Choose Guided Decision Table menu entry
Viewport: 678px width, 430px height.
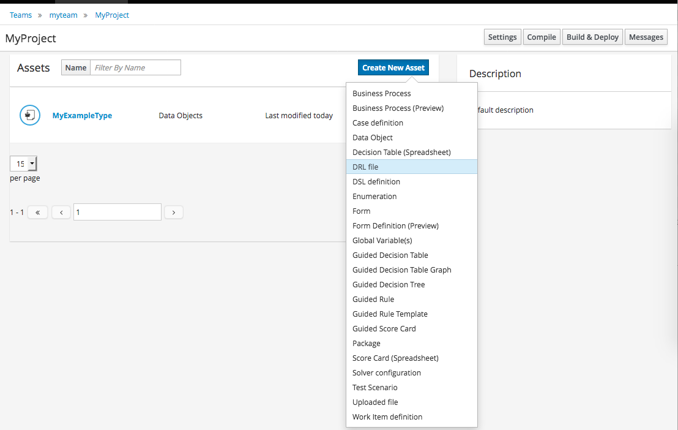click(390, 255)
